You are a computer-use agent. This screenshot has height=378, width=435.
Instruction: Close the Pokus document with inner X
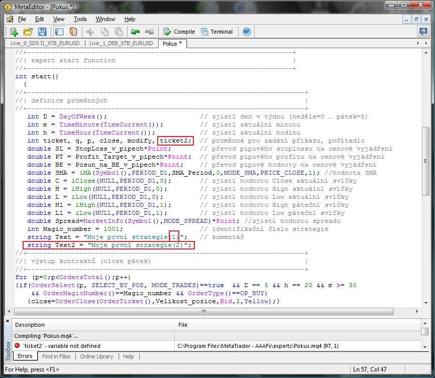coord(425,20)
